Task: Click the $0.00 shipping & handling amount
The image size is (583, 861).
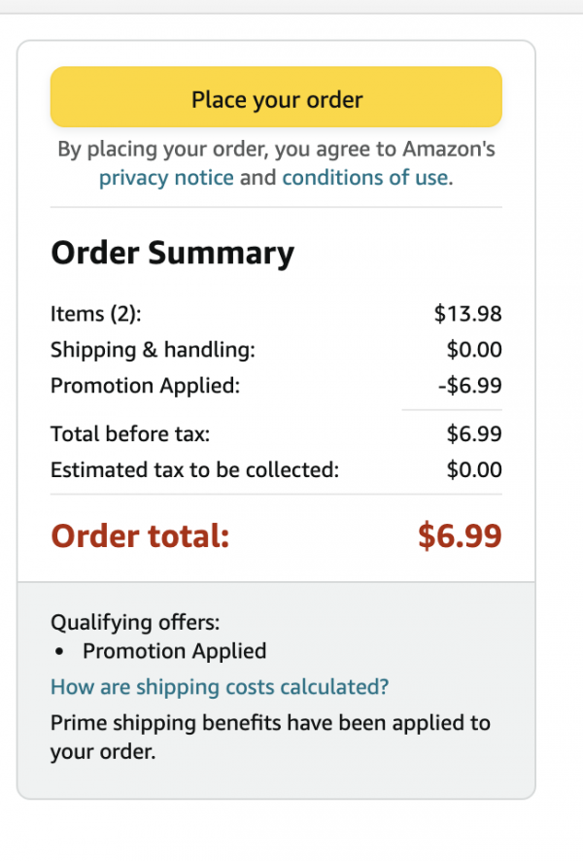Action: pyautogui.click(x=474, y=350)
